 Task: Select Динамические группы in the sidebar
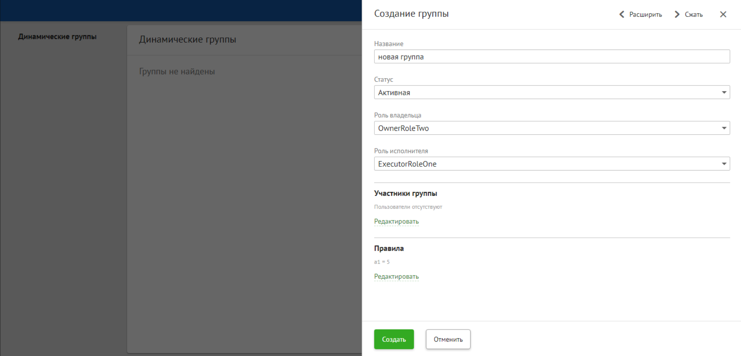tap(57, 36)
